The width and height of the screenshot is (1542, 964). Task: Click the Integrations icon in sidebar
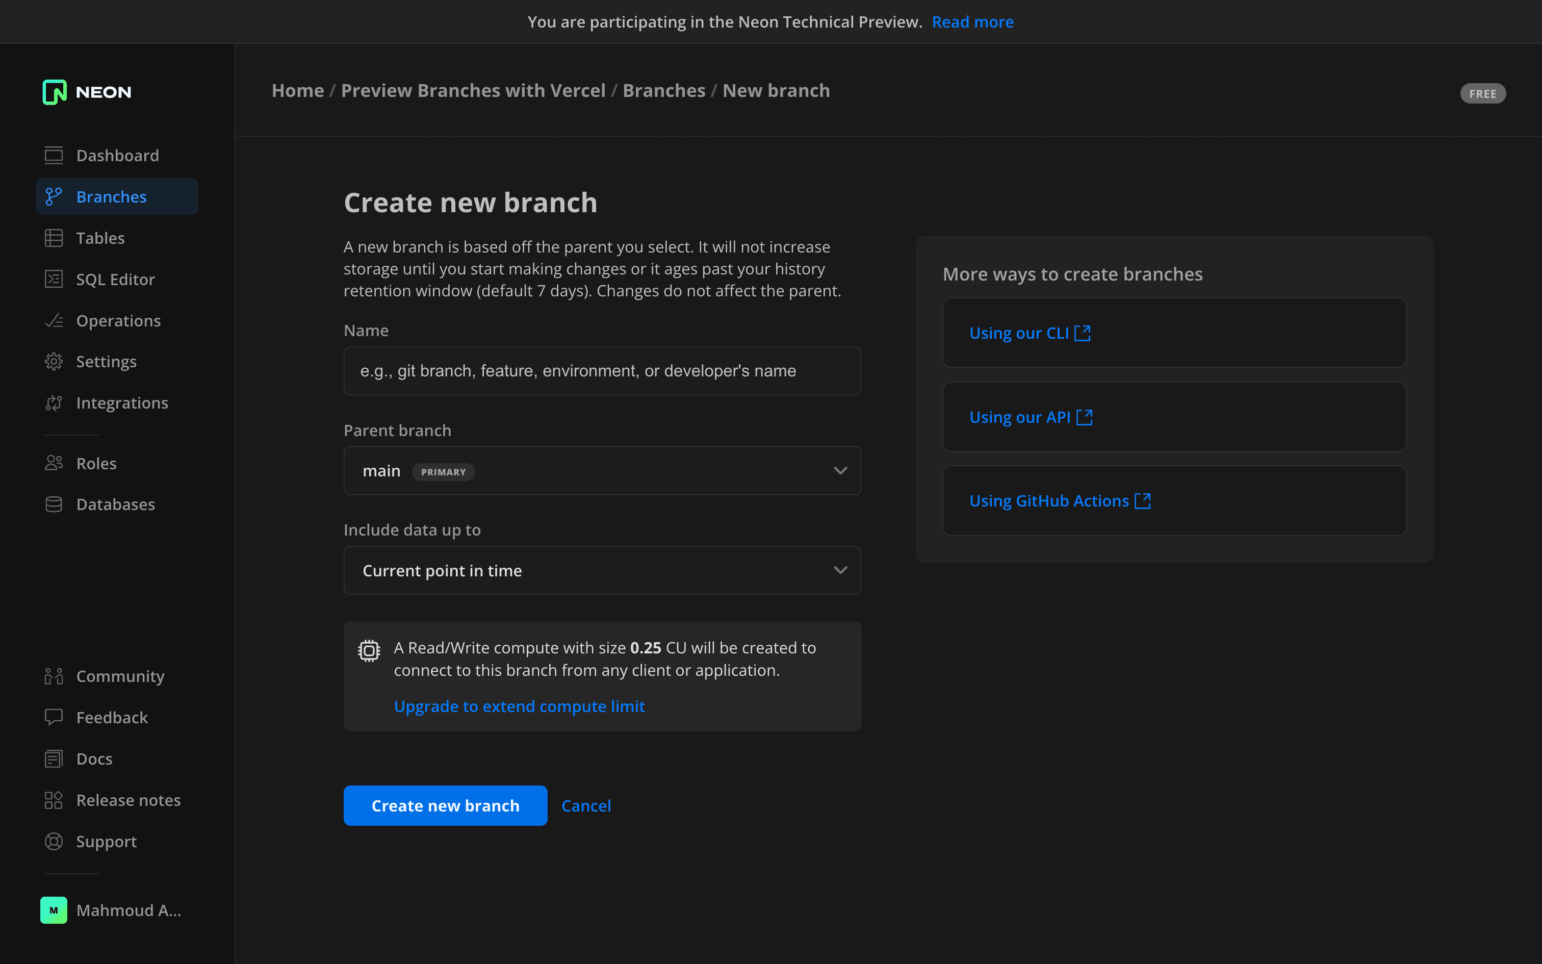click(x=54, y=403)
